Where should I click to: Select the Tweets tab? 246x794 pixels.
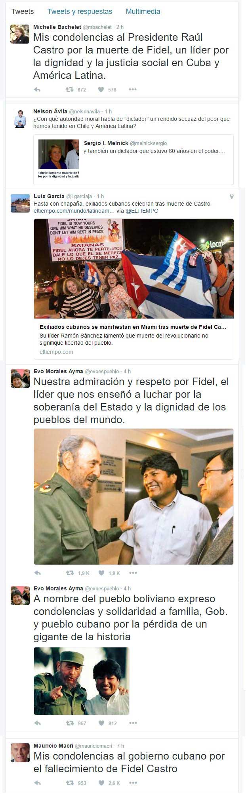[23, 11]
